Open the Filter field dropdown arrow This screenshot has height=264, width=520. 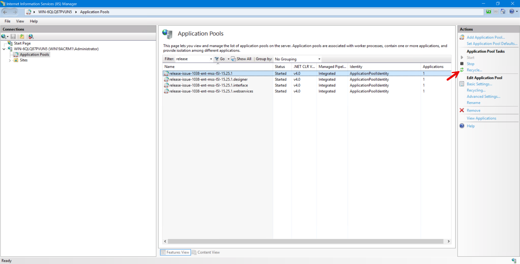point(211,59)
